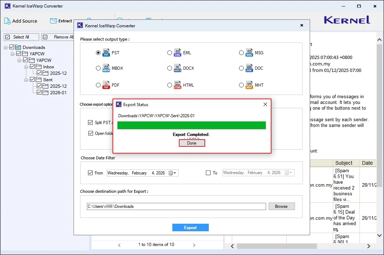Select the MSG output icon
Image resolution: width=384 pixels, height=255 pixels.
point(249,53)
